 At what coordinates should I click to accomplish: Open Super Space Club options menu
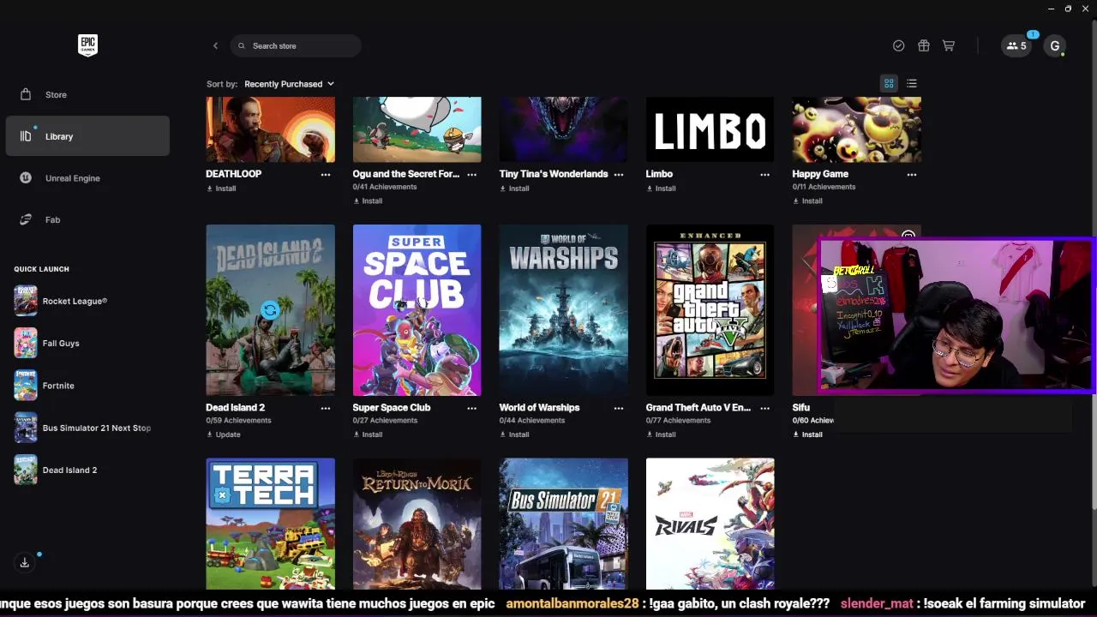(471, 408)
